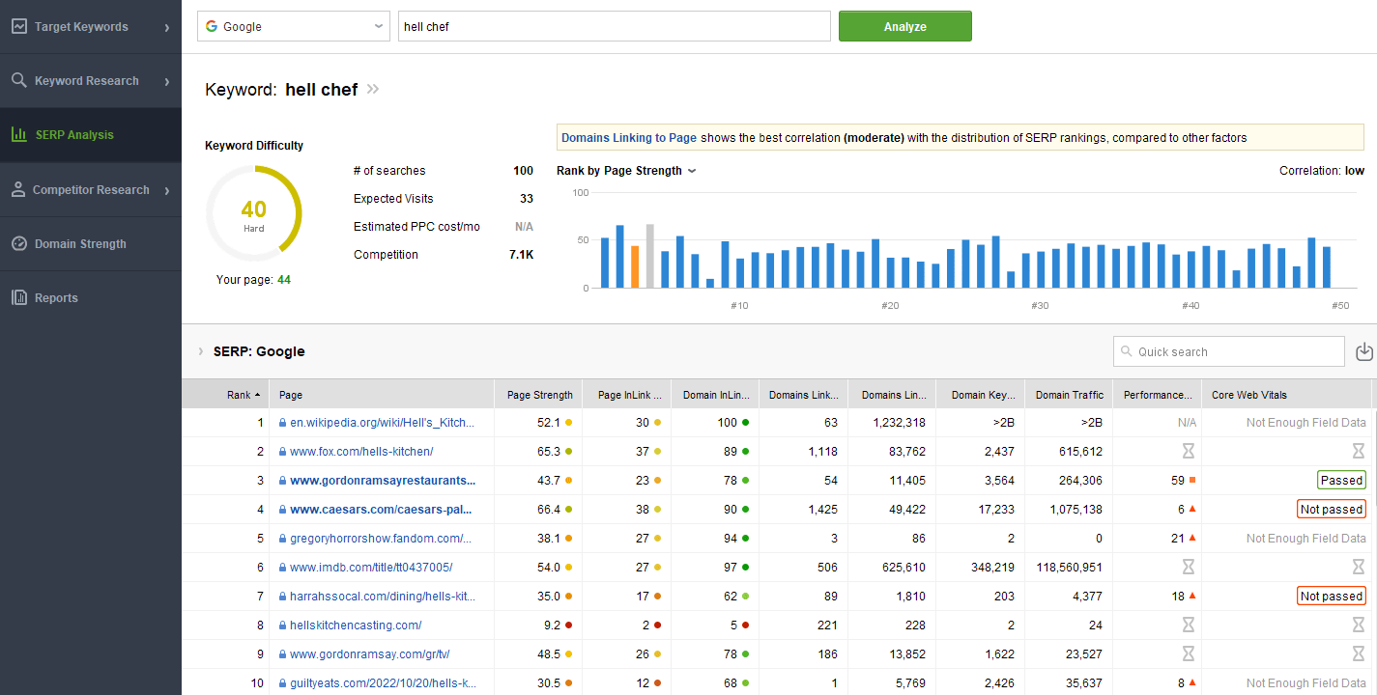This screenshot has height=695, width=1377.
Task: Open harrahssocal.com dining link
Action: pyautogui.click(x=383, y=597)
